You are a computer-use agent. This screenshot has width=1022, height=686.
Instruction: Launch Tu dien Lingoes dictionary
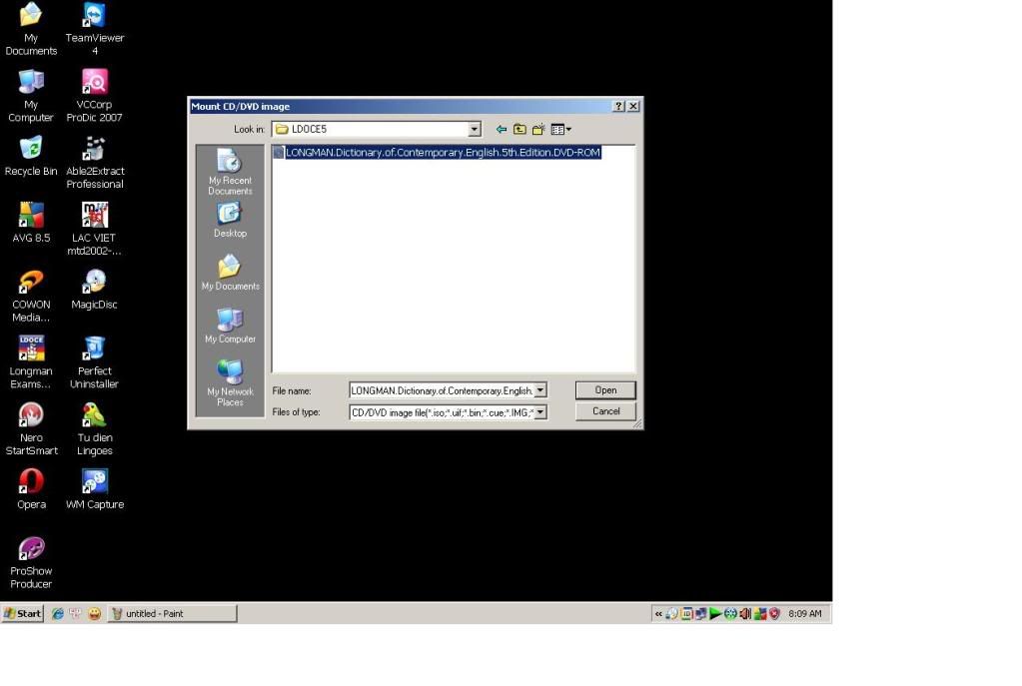95,428
